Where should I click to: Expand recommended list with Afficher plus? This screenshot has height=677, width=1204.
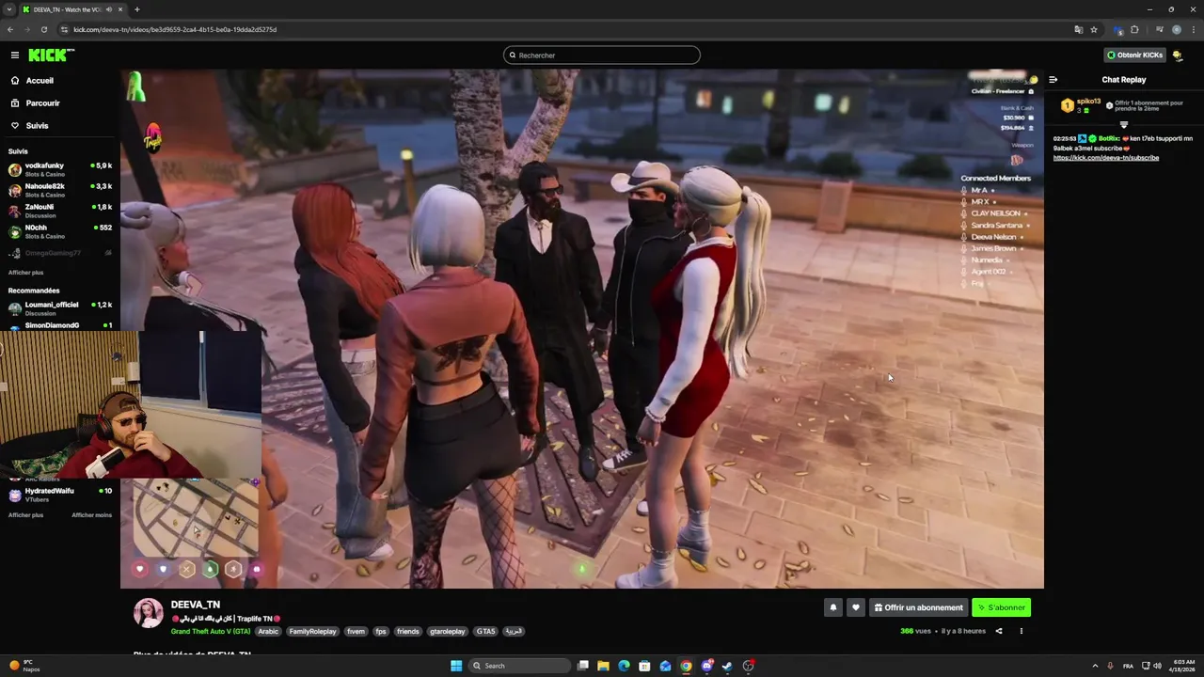pos(25,515)
